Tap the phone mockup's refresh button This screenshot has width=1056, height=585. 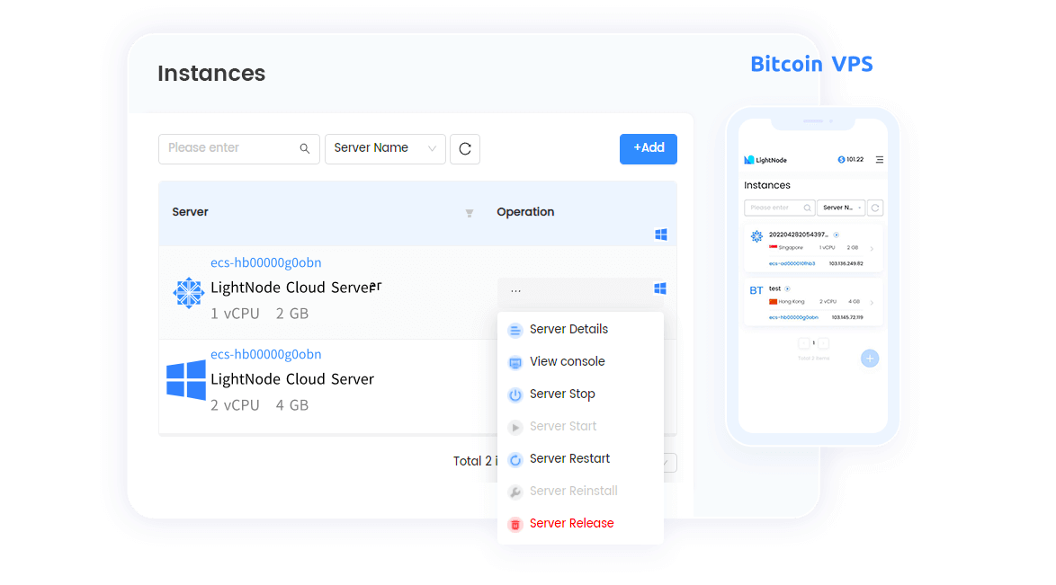[x=875, y=208]
